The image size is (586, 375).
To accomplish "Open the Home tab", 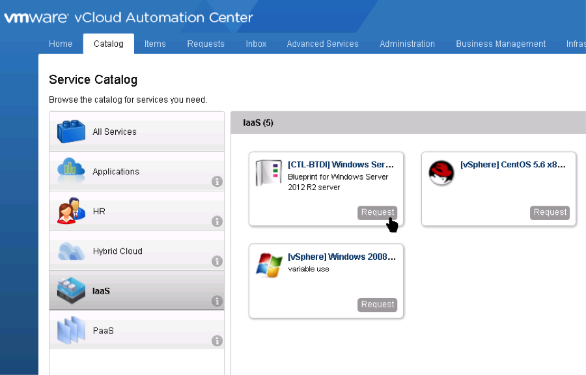I will 61,44.
